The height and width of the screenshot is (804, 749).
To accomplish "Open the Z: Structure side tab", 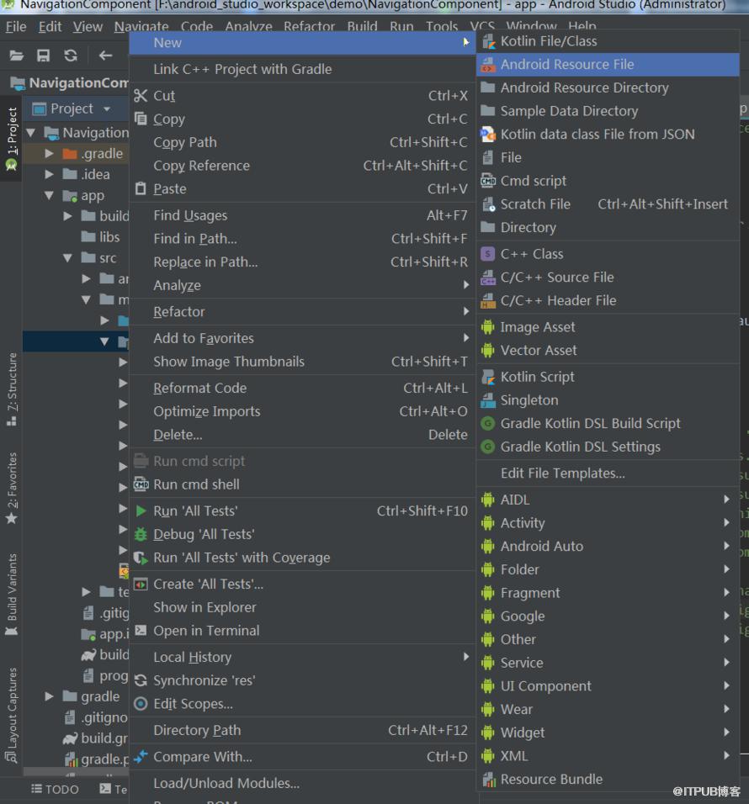I will pos(12,389).
